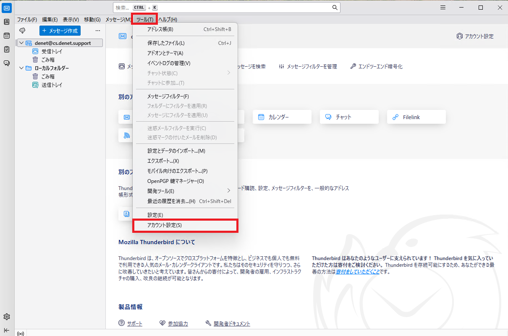The width and height of the screenshot is (508, 336).
Task: Open the Calendar sidebar icon
Action: [7, 36]
